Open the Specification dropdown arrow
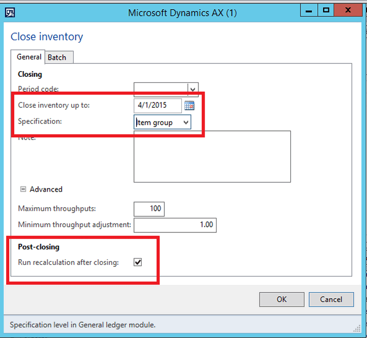367x338 pixels. [186, 122]
